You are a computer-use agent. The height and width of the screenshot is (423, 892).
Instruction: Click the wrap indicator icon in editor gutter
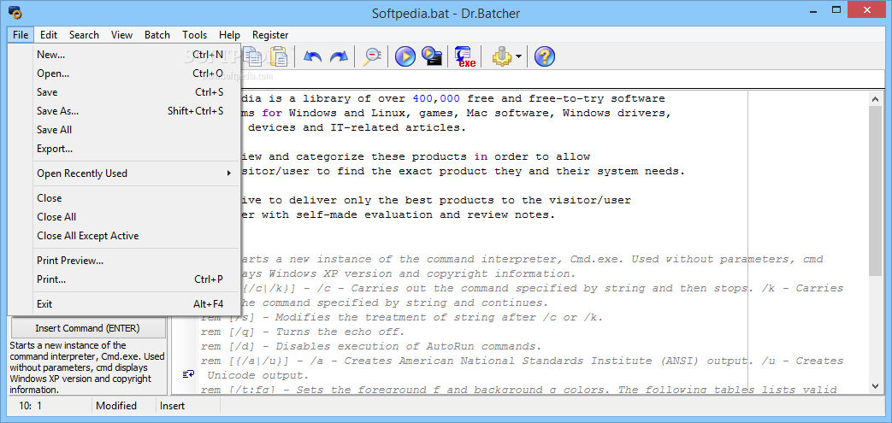click(188, 374)
